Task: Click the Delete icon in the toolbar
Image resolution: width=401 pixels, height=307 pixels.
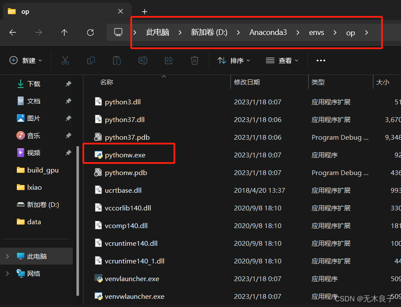Action: [195, 60]
